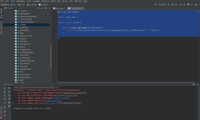Follow the SunToolkit.java link in first trace line
This screenshot has height=120, width=200.
coord(74,93)
